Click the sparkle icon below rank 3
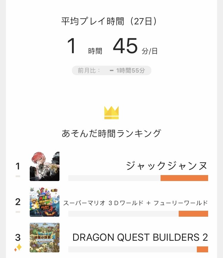 point(18,247)
